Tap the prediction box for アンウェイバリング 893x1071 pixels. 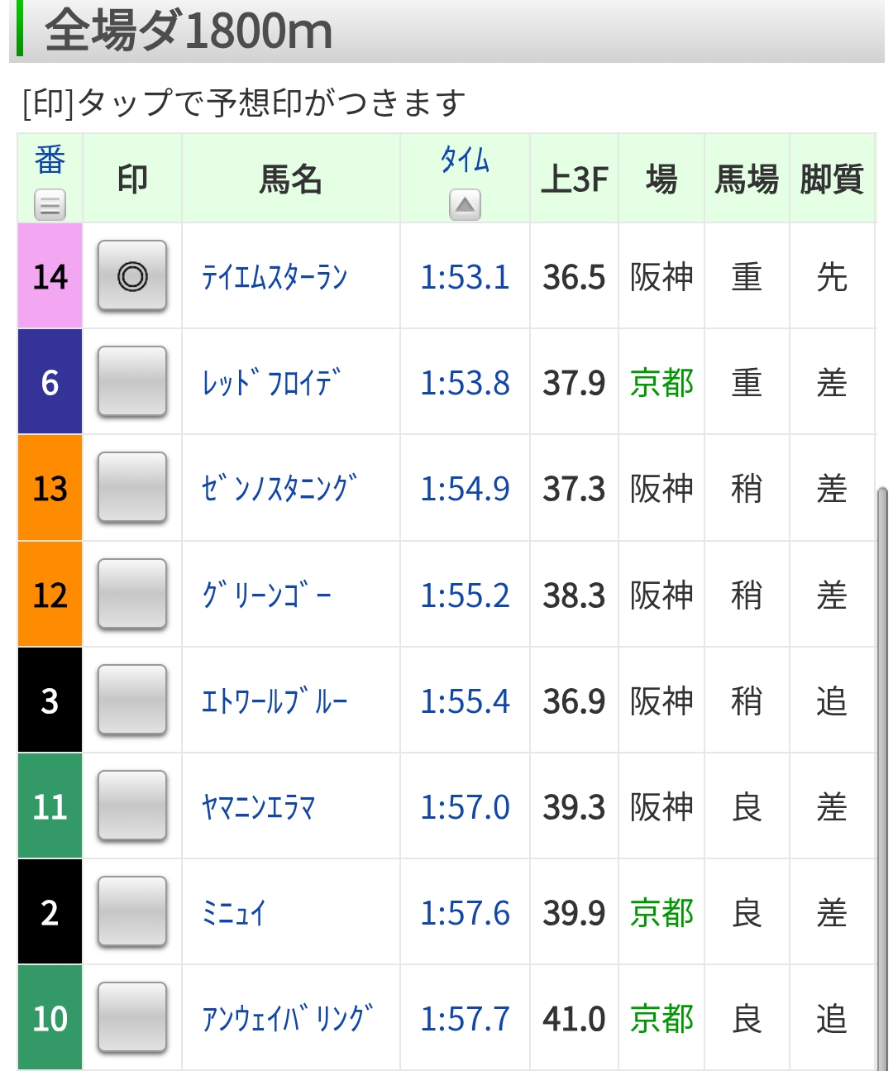(132, 1017)
